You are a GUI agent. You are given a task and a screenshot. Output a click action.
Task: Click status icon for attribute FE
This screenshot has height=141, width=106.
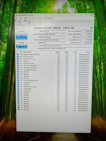19,109
